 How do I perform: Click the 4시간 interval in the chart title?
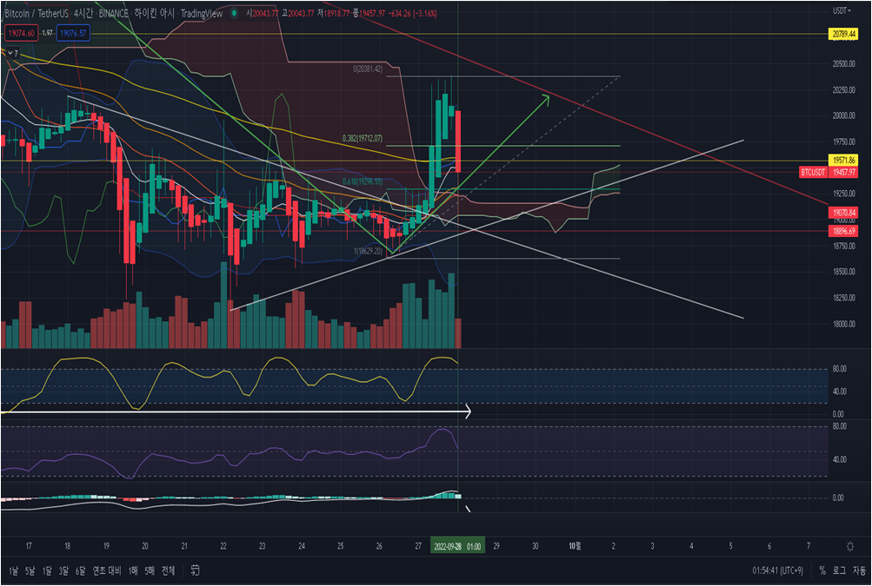point(83,13)
